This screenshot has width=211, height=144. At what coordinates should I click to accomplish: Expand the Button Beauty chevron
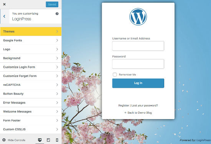[x=57, y=93]
